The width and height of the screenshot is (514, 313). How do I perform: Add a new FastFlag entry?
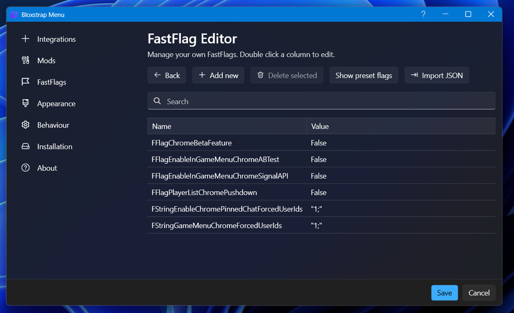tap(218, 75)
